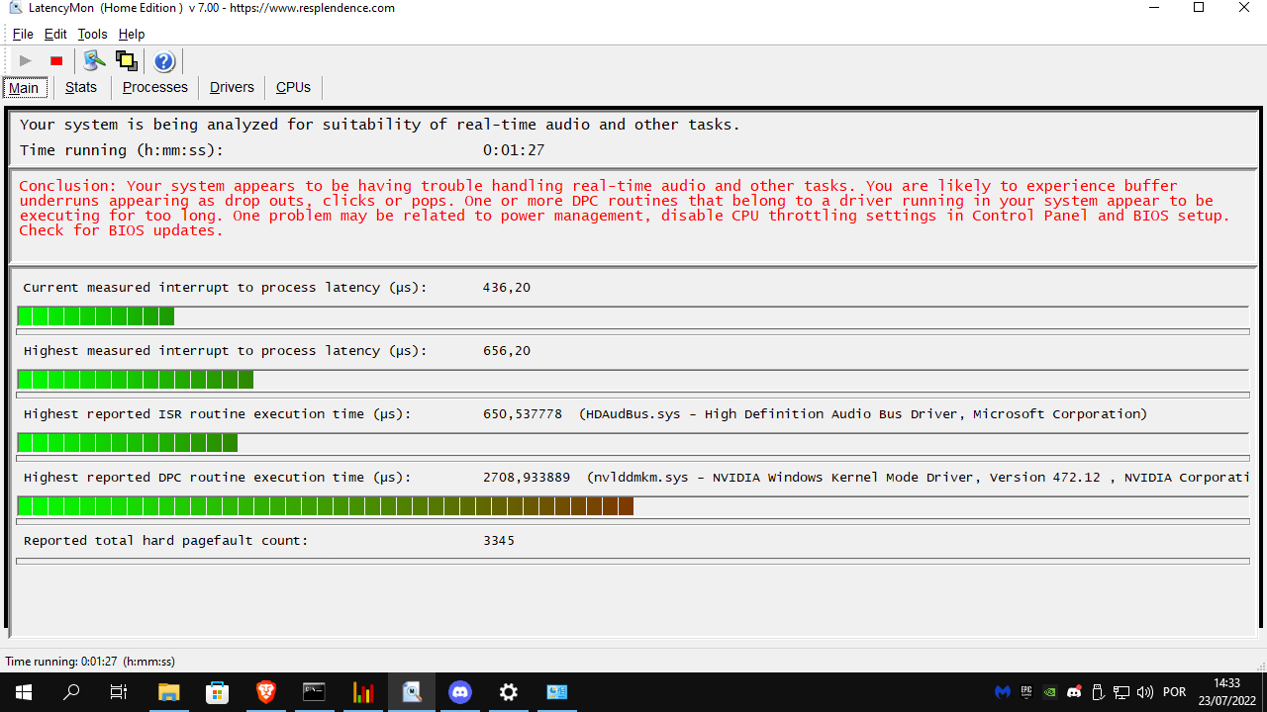Screen dimensions: 1267x712
Task: Open Command Prompt from the taskbar
Action: point(314,692)
